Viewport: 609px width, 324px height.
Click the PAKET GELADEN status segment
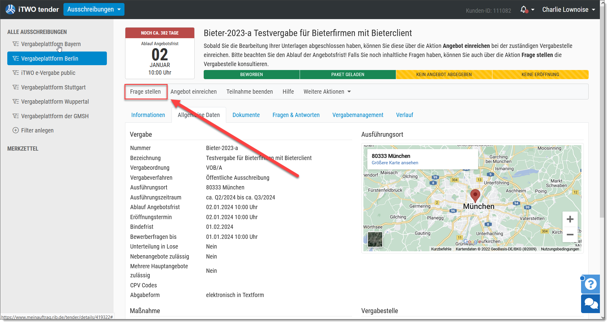click(x=348, y=75)
